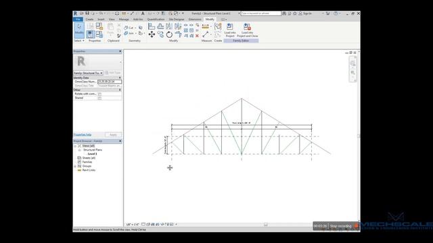Screen dimensions: 433x243
Task: Switch to the Manage ribbon tab
Action: 124,20
